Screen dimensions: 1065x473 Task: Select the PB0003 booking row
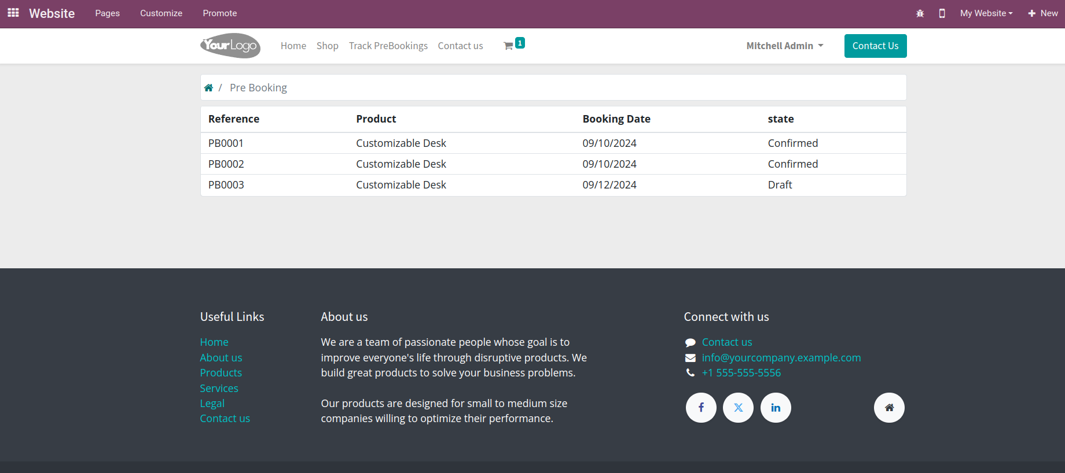point(553,185)
